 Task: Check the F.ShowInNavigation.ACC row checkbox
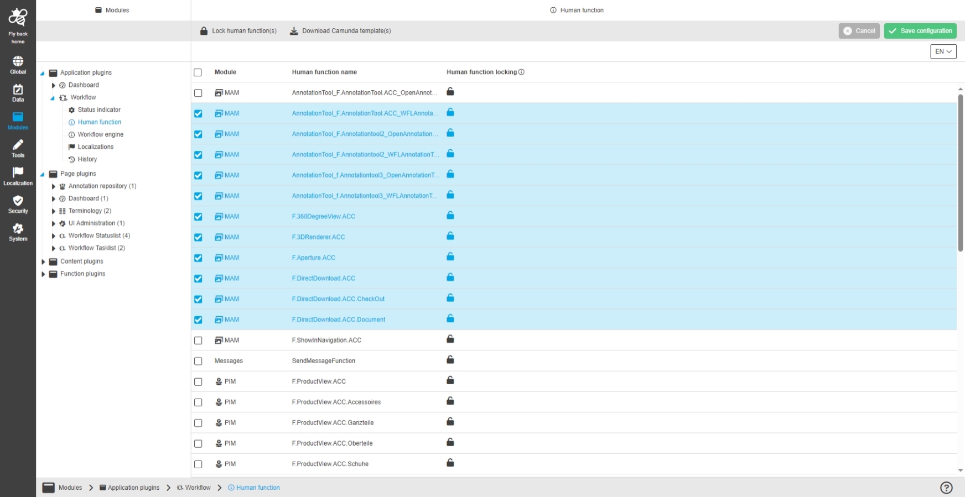(198, 341)
